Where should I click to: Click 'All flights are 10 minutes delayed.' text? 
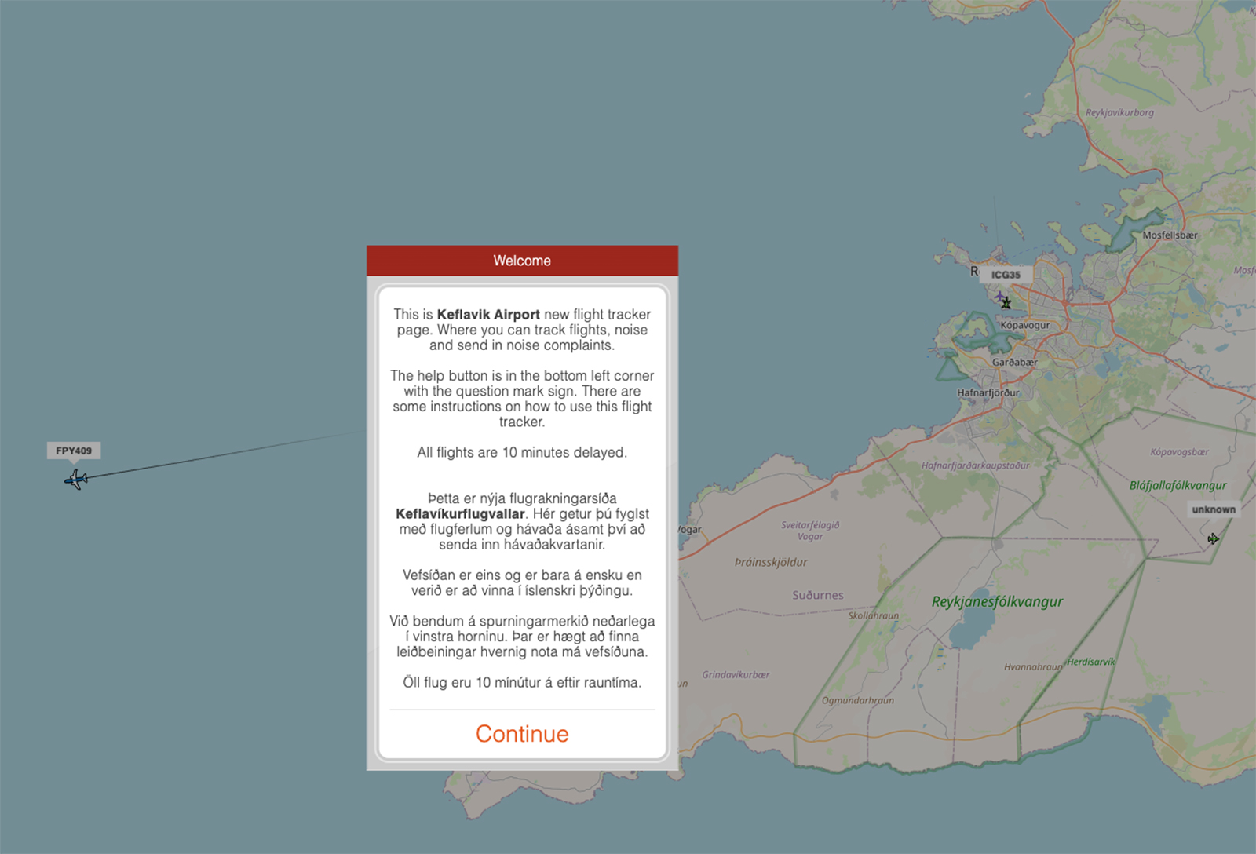[x=522, y=453]
